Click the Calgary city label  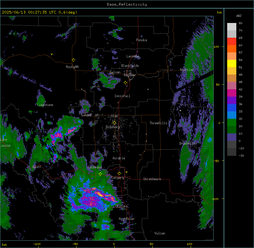tap(118, 178)
